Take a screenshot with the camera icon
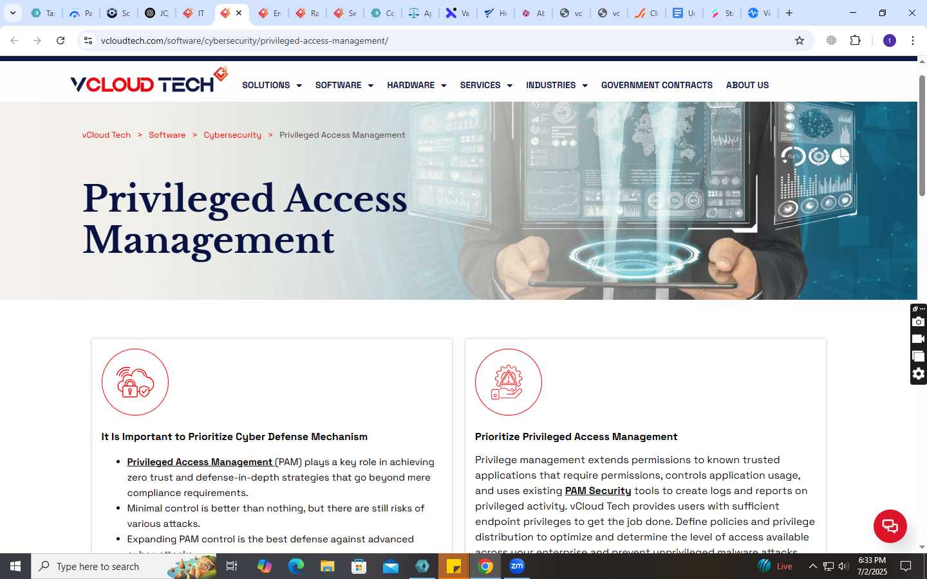The width and height of the screenshot is (927, 579). (x=919, y=322)
